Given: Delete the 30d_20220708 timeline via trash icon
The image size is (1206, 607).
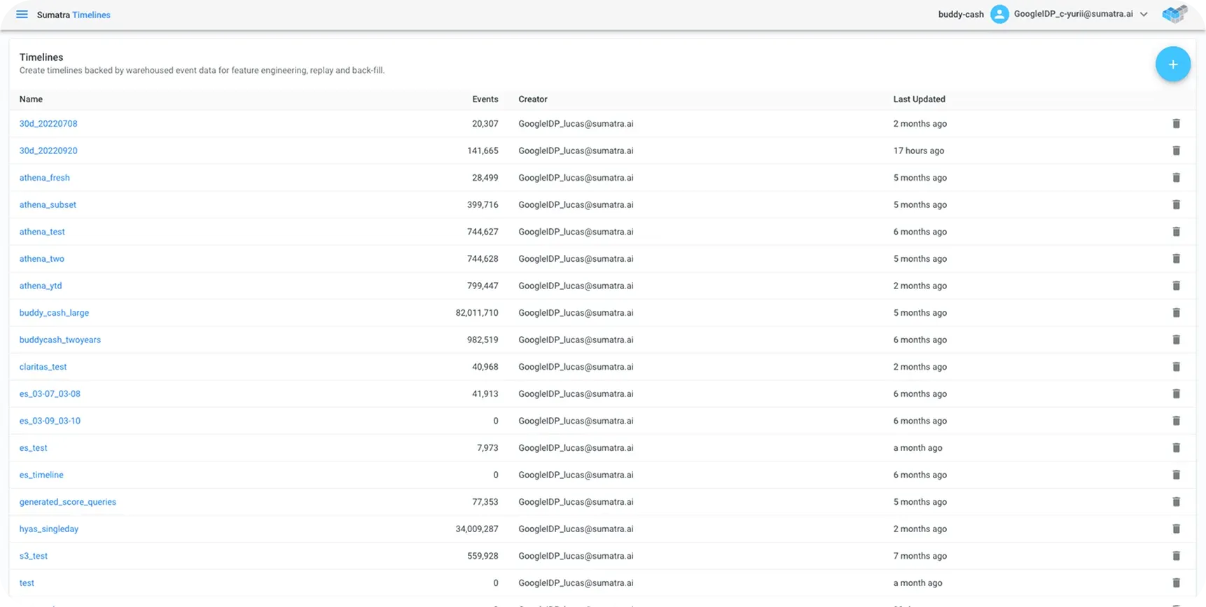Looking at the screenshot, I should 1176,124.
